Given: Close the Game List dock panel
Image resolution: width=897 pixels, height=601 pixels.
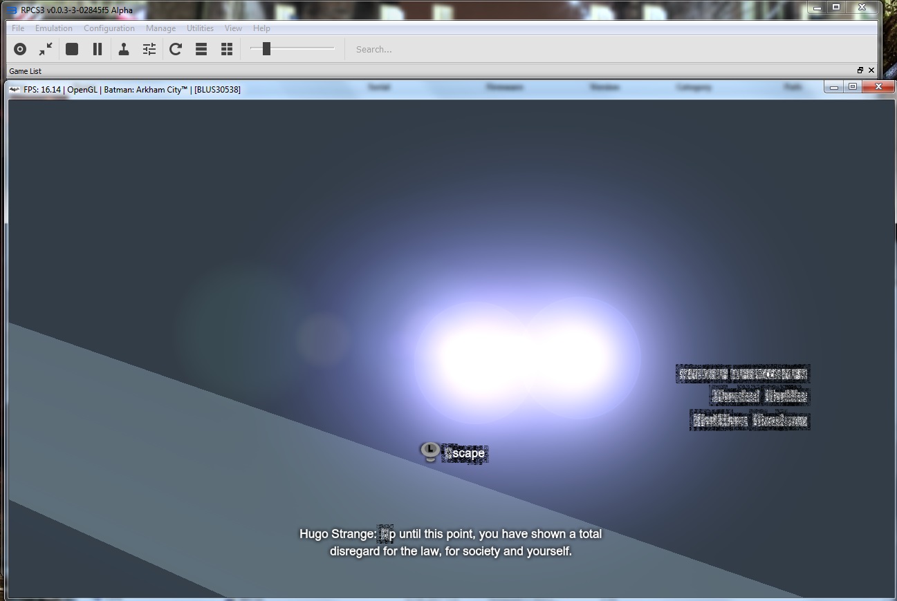Looking at the screenshot, I should [x=871, y=70].
